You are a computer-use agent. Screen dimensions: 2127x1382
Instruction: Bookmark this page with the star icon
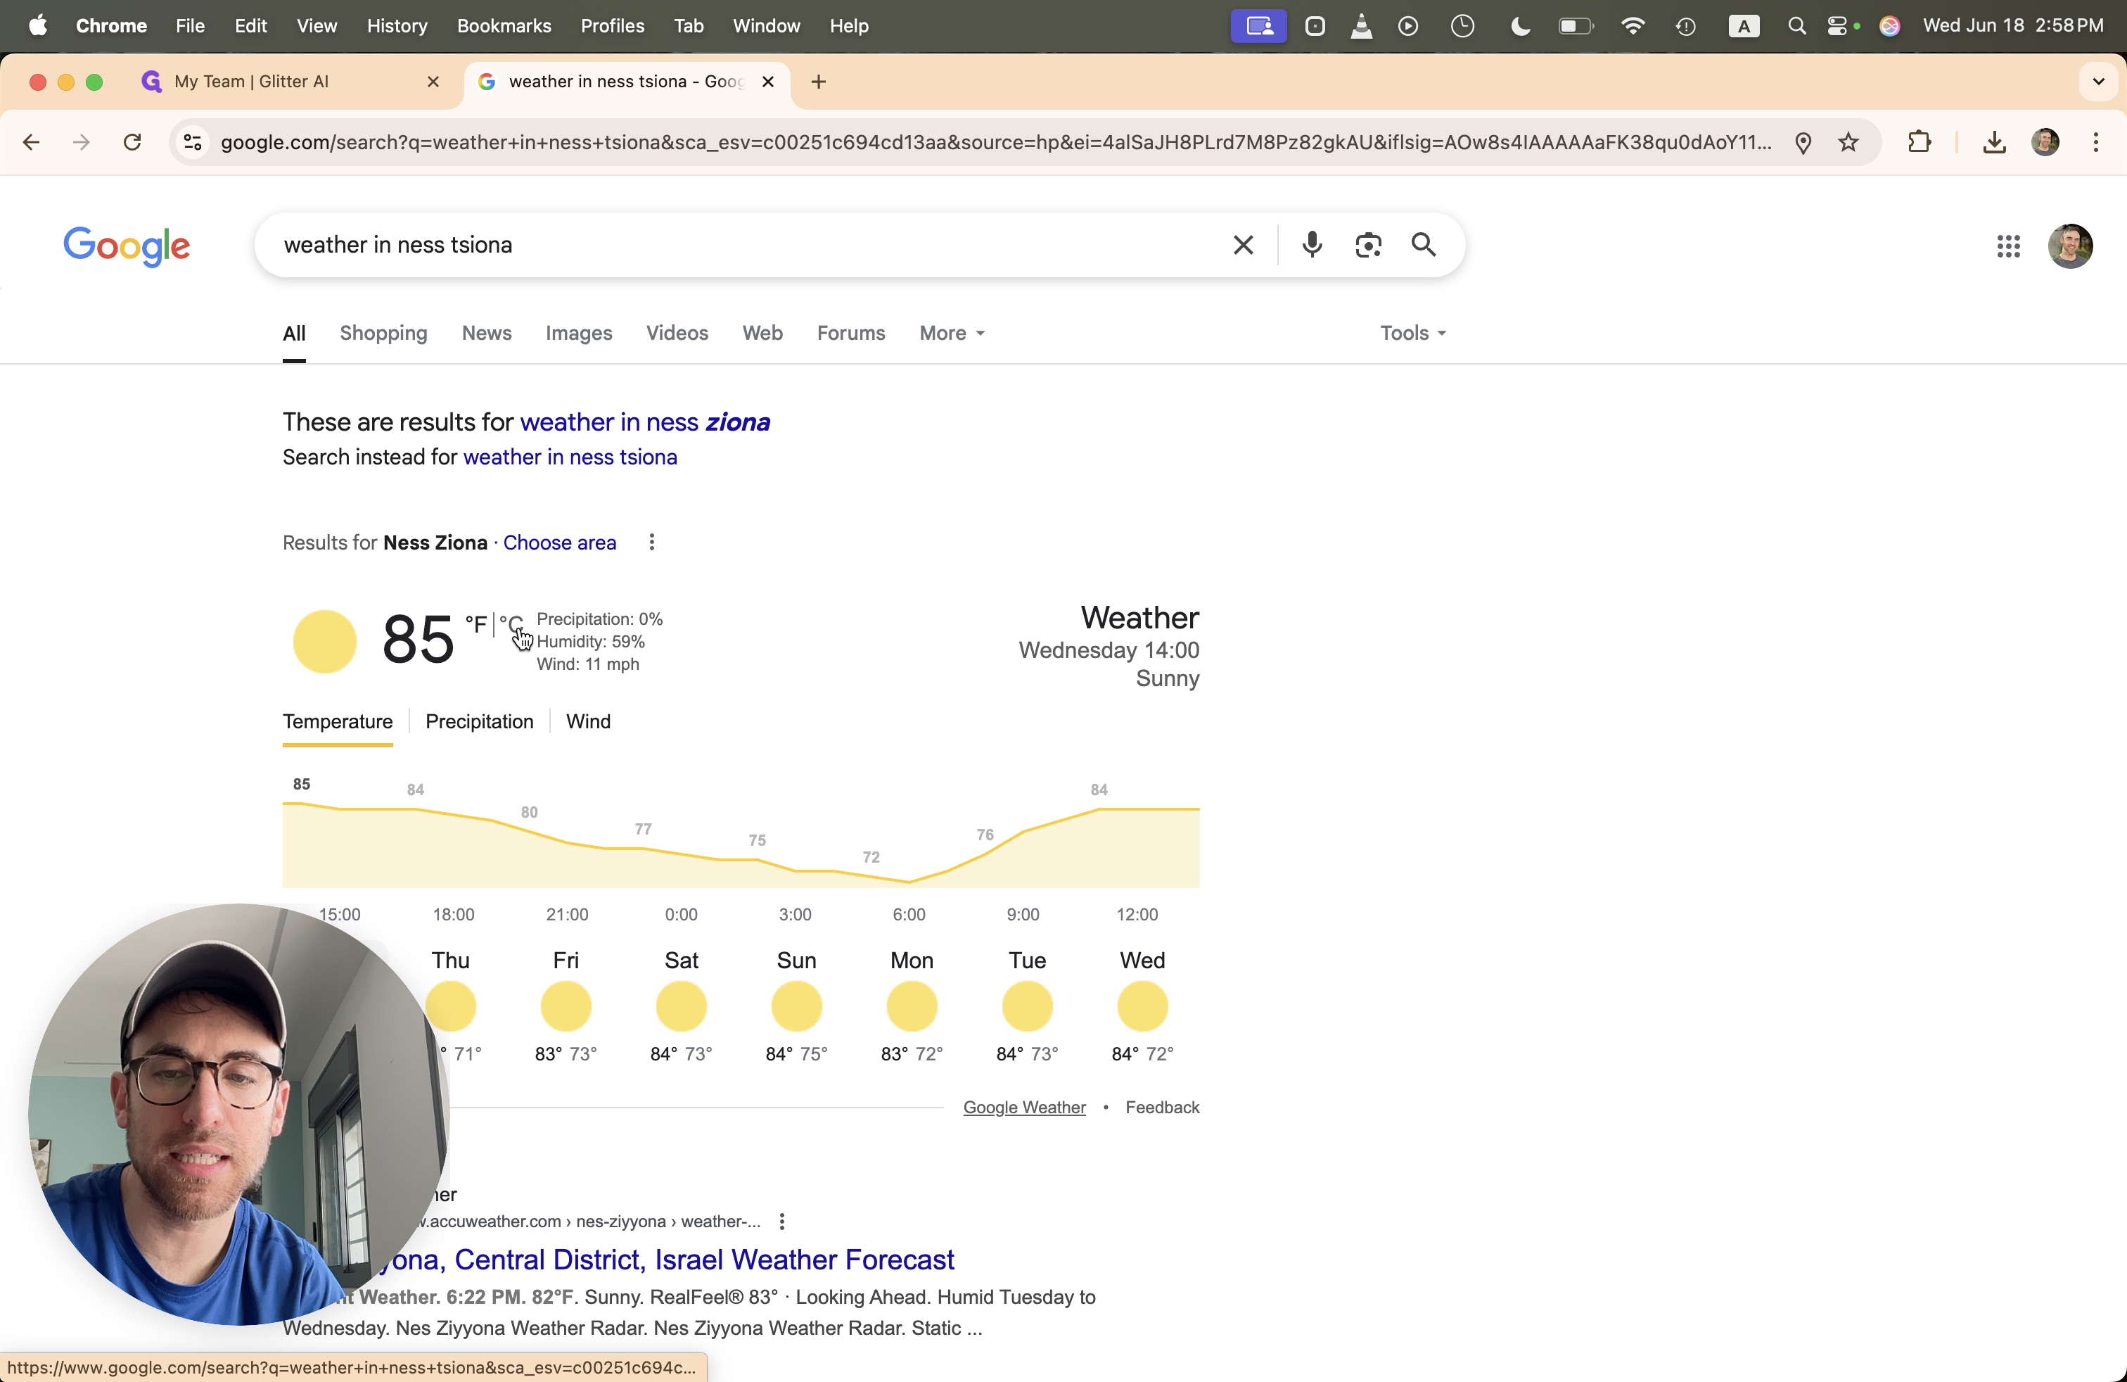1848,142
